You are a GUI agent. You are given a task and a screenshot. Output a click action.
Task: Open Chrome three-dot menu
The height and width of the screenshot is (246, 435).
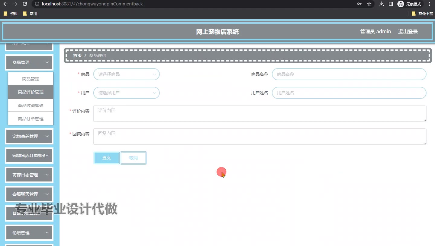(430, 4)
